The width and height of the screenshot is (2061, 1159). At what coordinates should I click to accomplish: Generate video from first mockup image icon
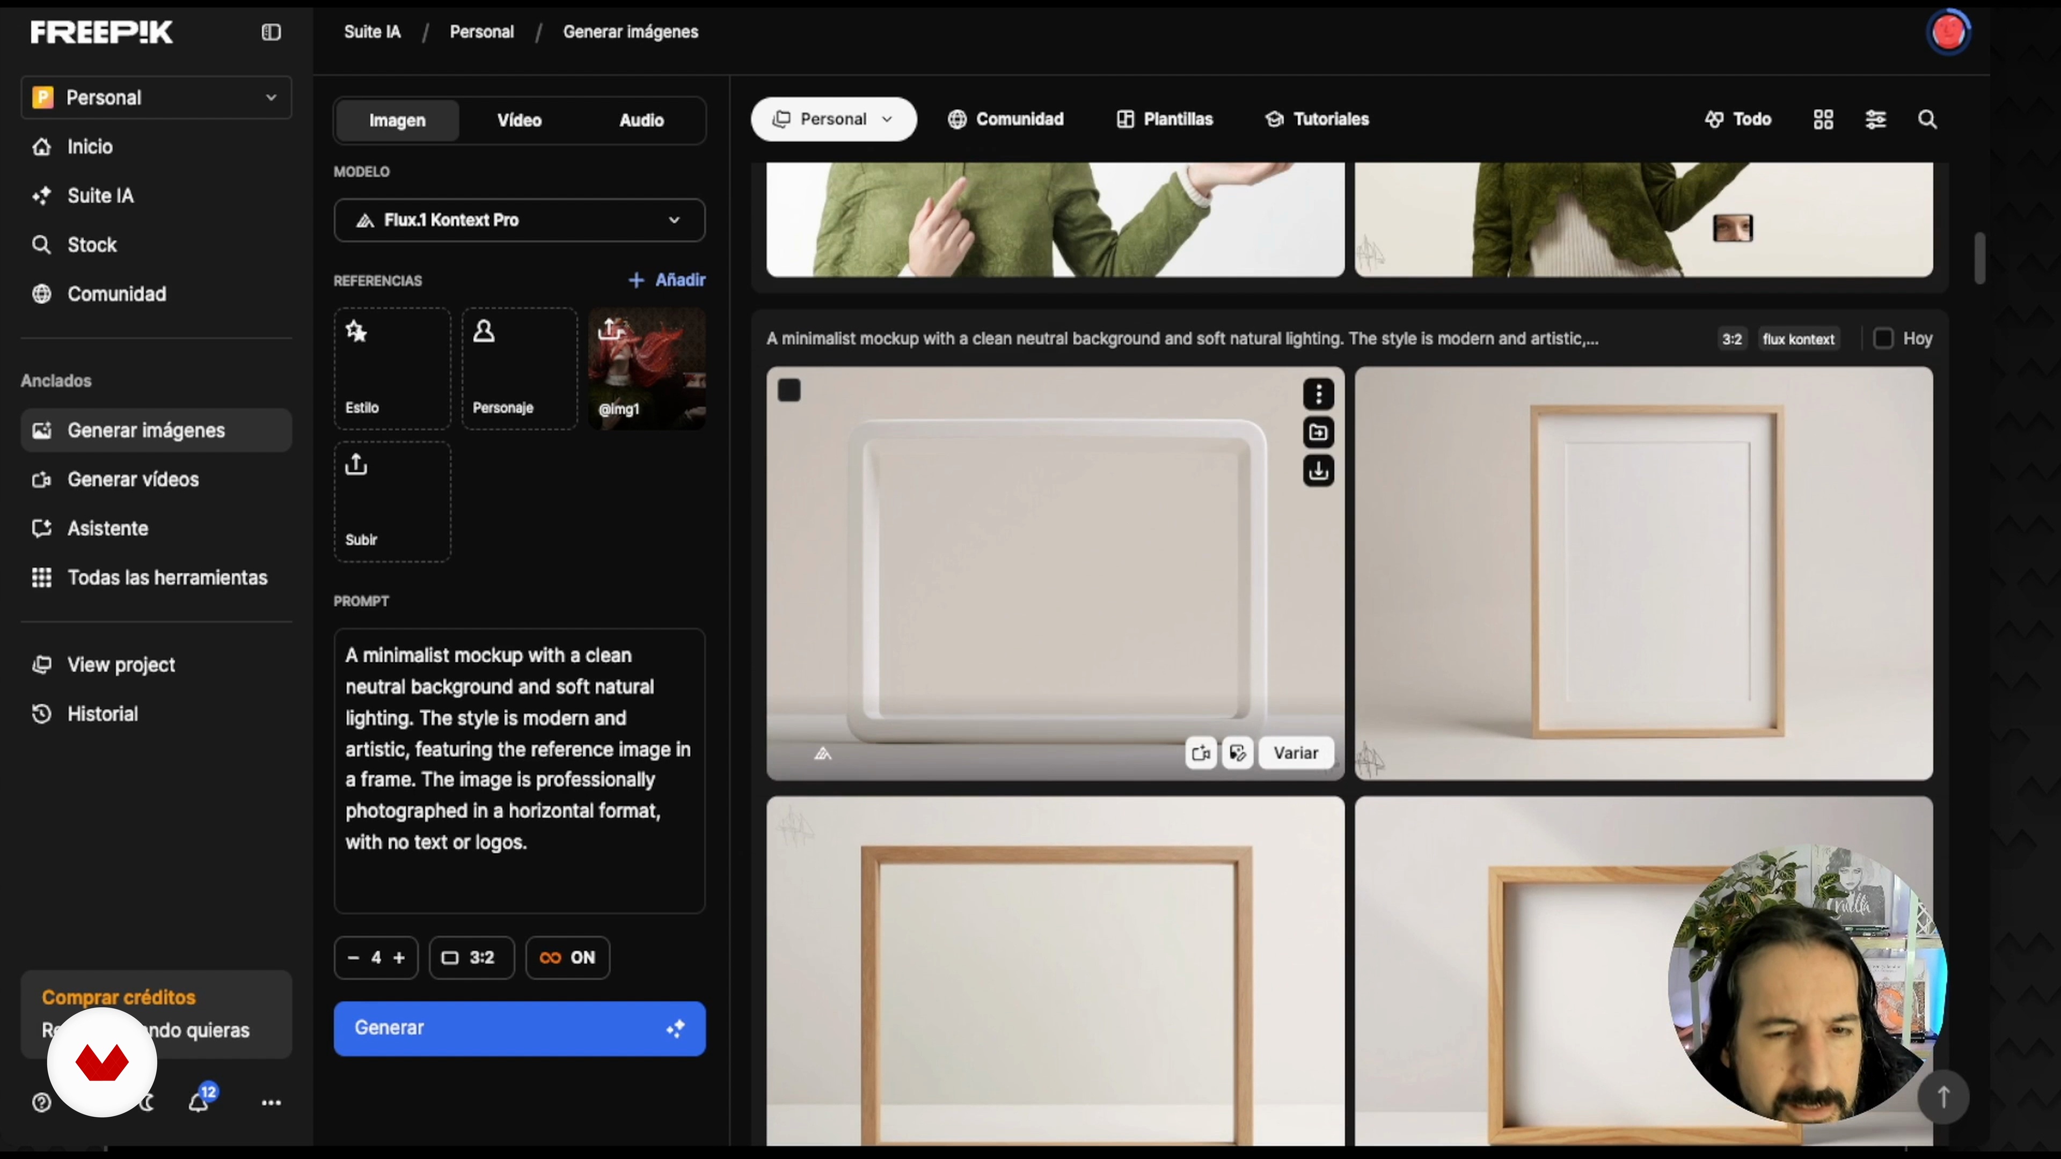1201,753
